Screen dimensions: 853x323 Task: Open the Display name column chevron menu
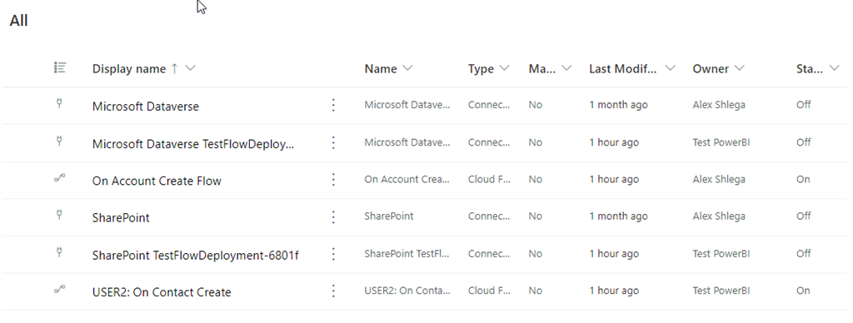[191, 68]
